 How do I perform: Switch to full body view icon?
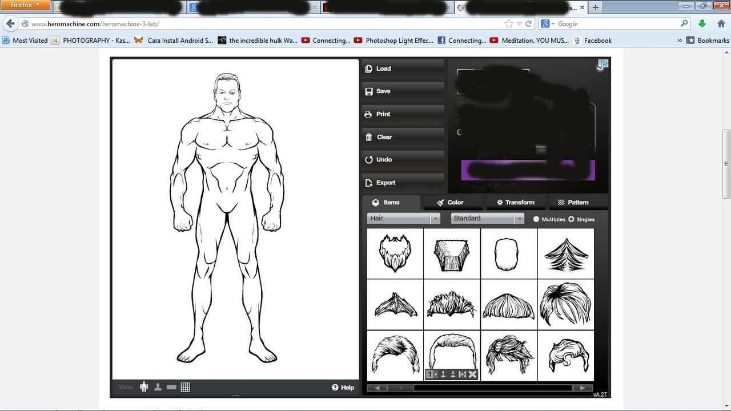tap(144, 387)
